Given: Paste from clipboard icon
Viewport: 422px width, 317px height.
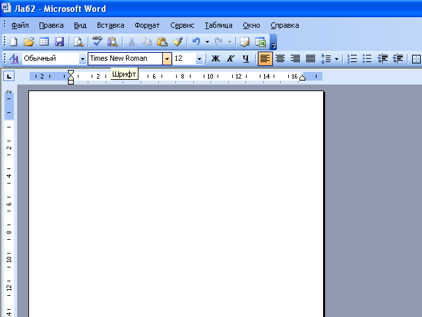Looking at the screenshot, I should (x=162, y=42).
